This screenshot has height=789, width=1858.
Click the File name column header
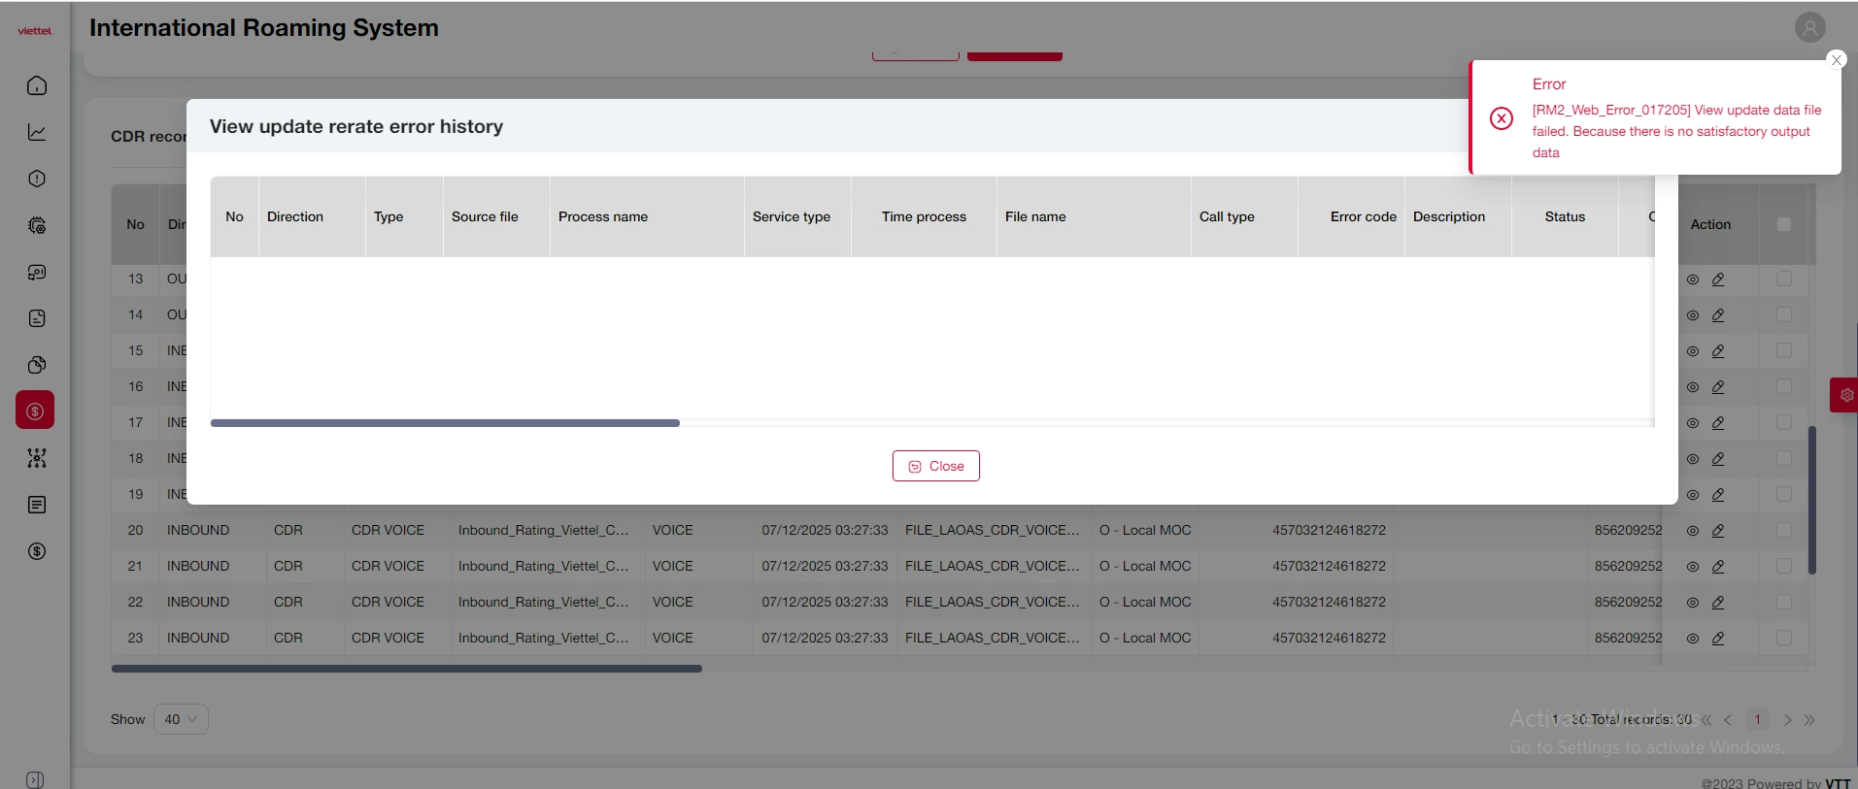pos(1035,216)
